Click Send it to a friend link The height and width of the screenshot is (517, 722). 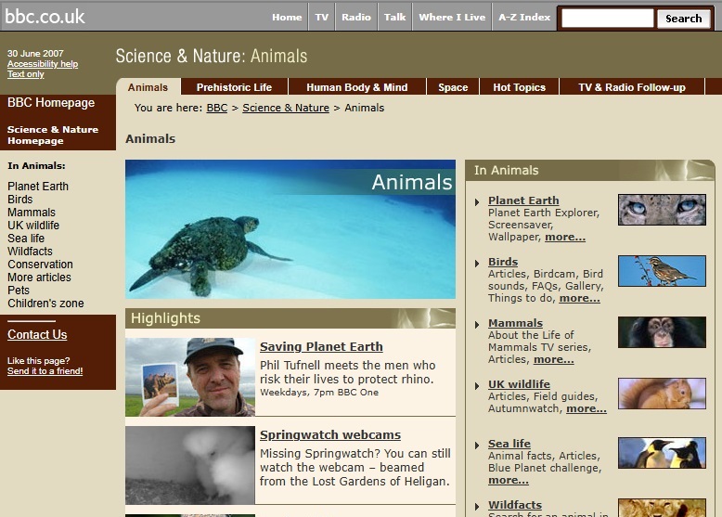[45, 371]
